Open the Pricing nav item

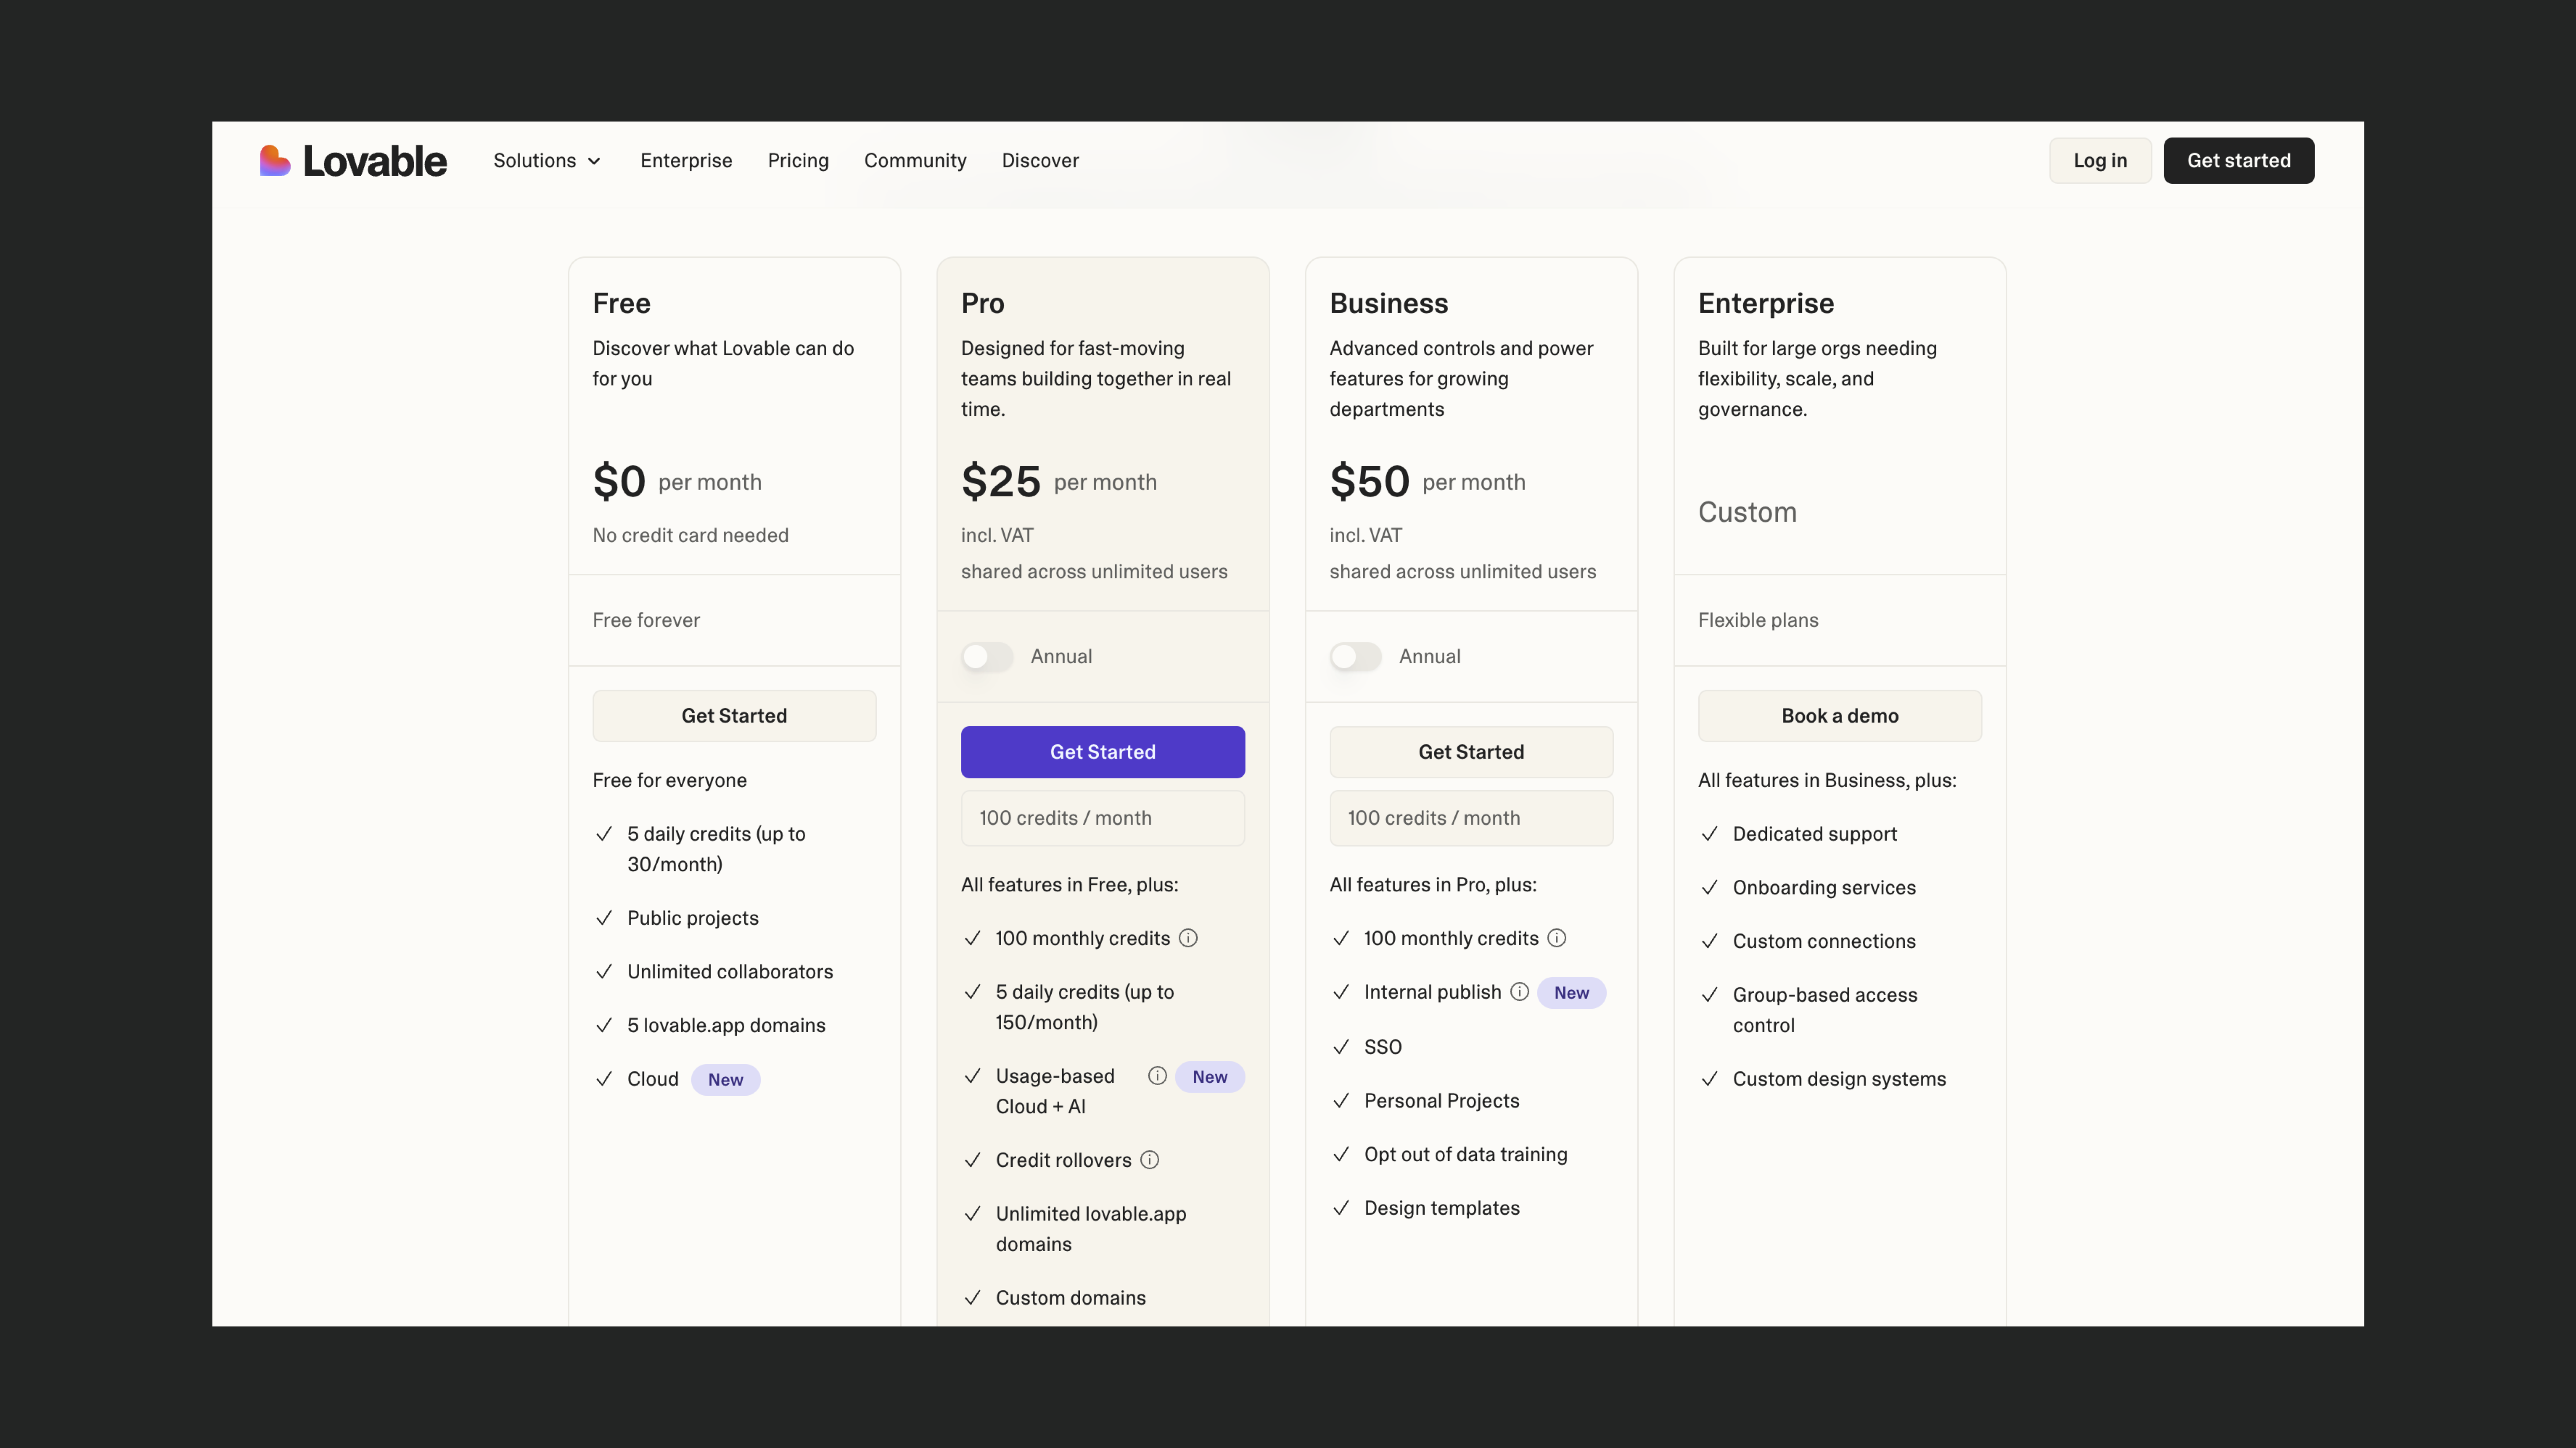(x=798, y=161)
